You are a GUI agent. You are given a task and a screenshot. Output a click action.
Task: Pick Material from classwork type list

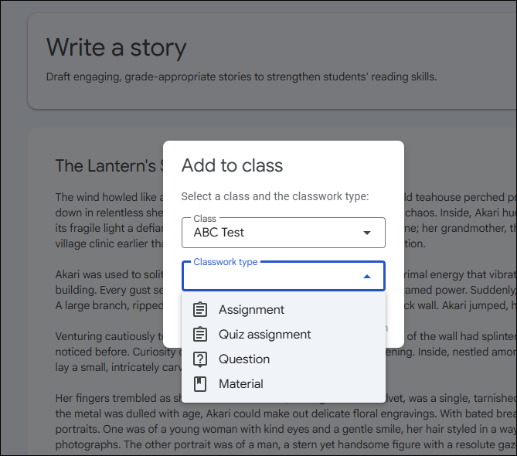[284, 384]
